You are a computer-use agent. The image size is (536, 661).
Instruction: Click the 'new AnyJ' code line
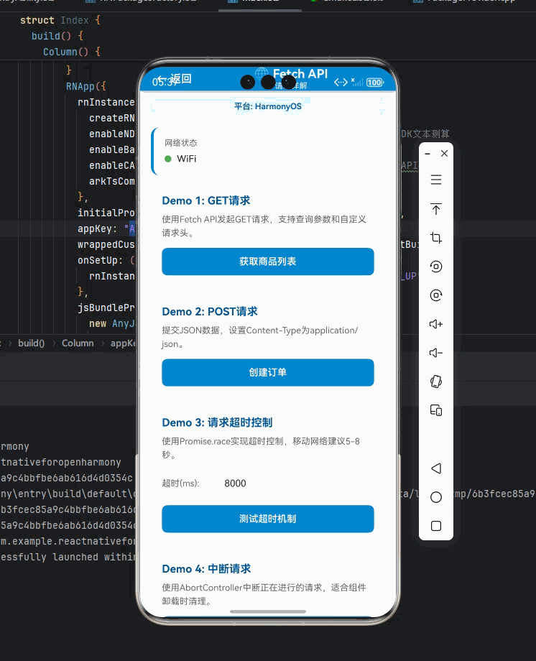pyautogui.click(x=112, y=324)
